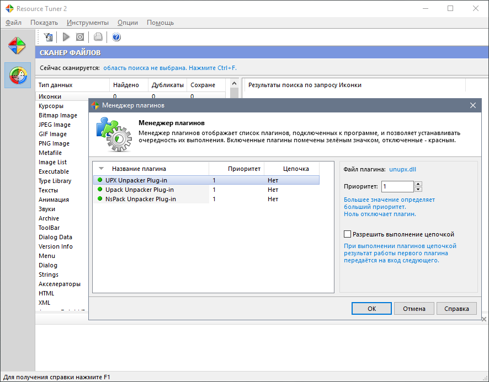Select NsPack Unpacker Plug-in row
Image resolution: width=489 pixels, height=382 pixels.
[206, 199]
